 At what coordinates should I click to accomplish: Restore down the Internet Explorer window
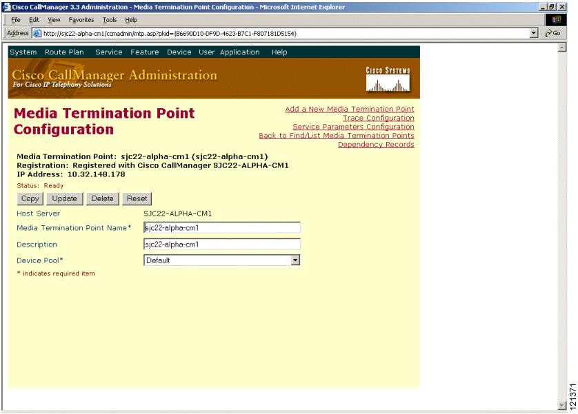(552, 7)
